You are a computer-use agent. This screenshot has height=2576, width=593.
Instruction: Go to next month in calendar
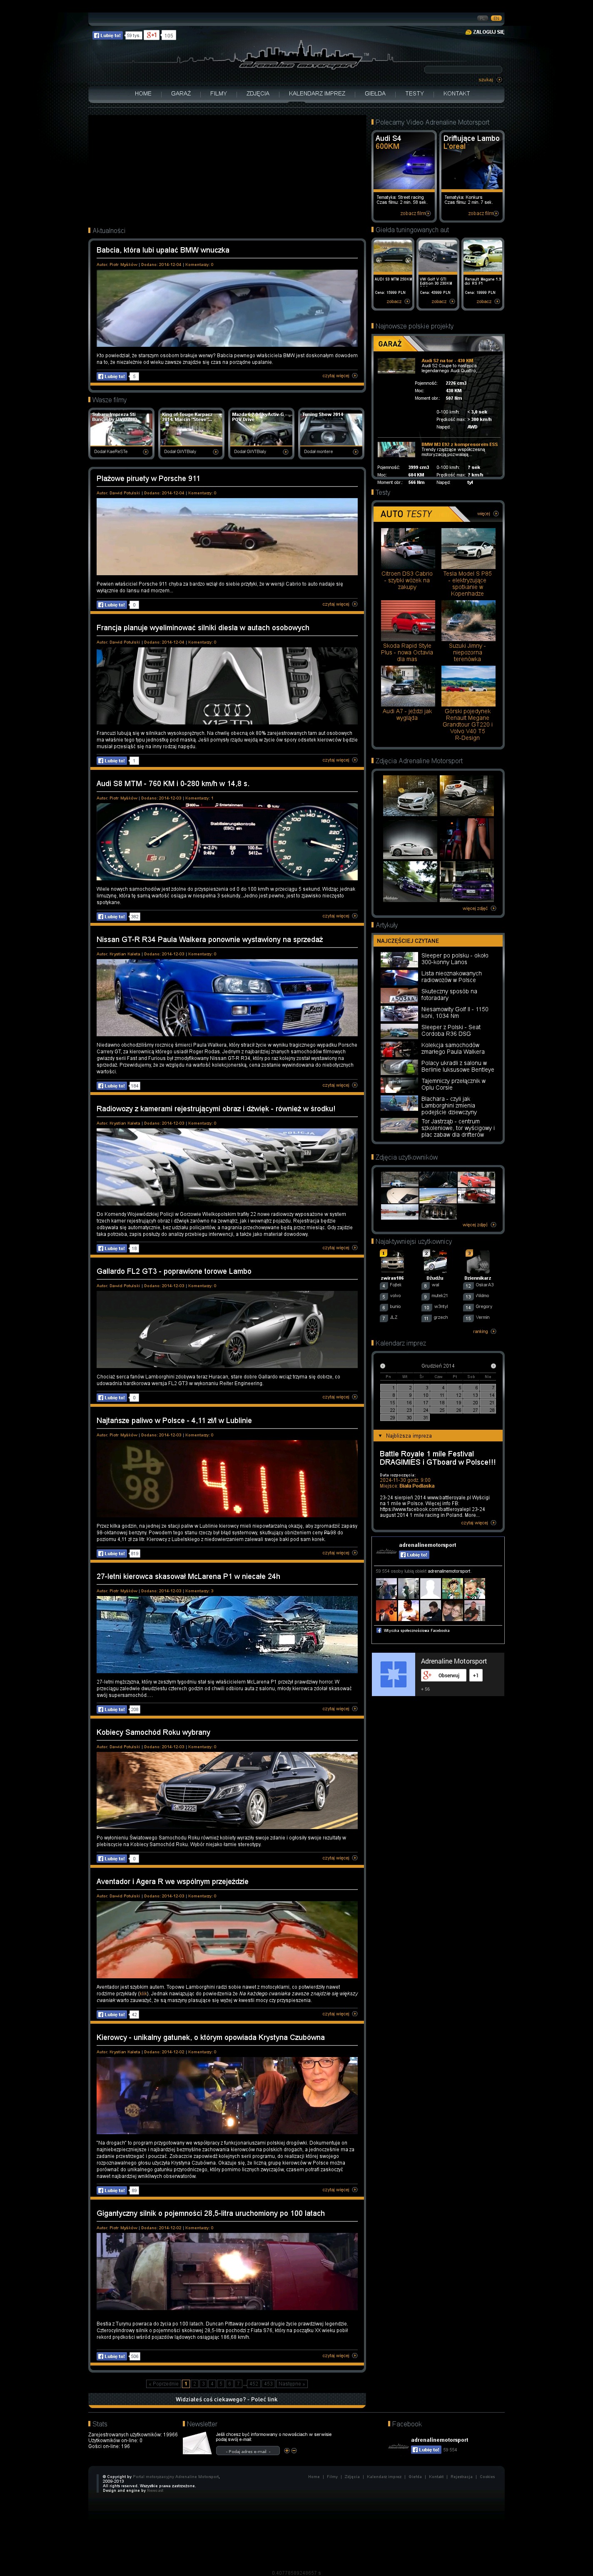[493, 1365]
